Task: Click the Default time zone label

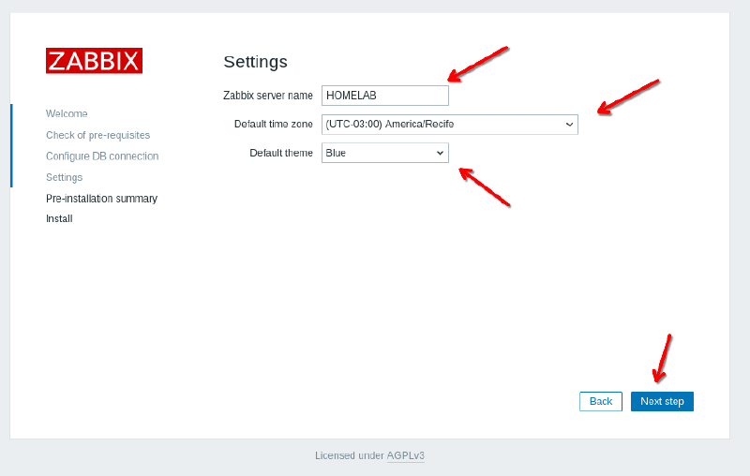Action: [x=274, y=125]
